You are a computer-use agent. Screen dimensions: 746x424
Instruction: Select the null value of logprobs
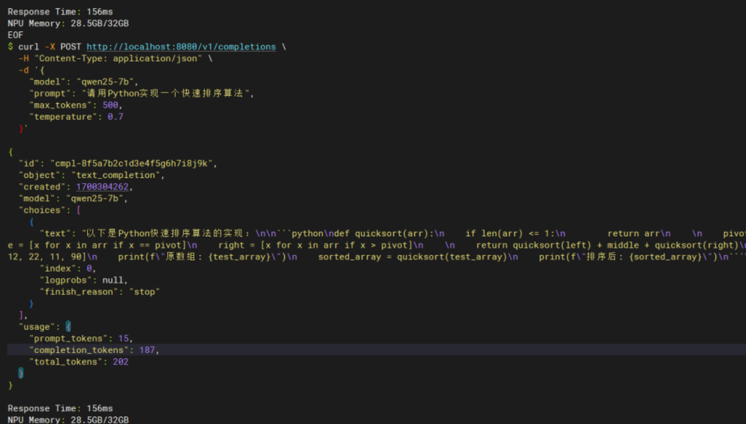pos(113,280)
